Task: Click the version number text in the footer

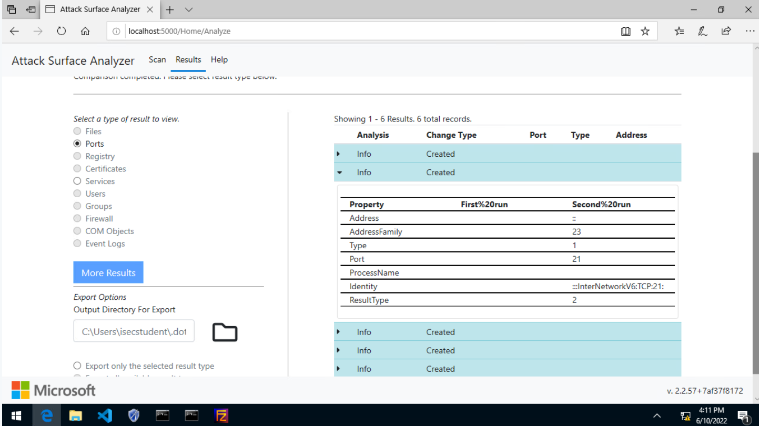Action: pos(705,391)
